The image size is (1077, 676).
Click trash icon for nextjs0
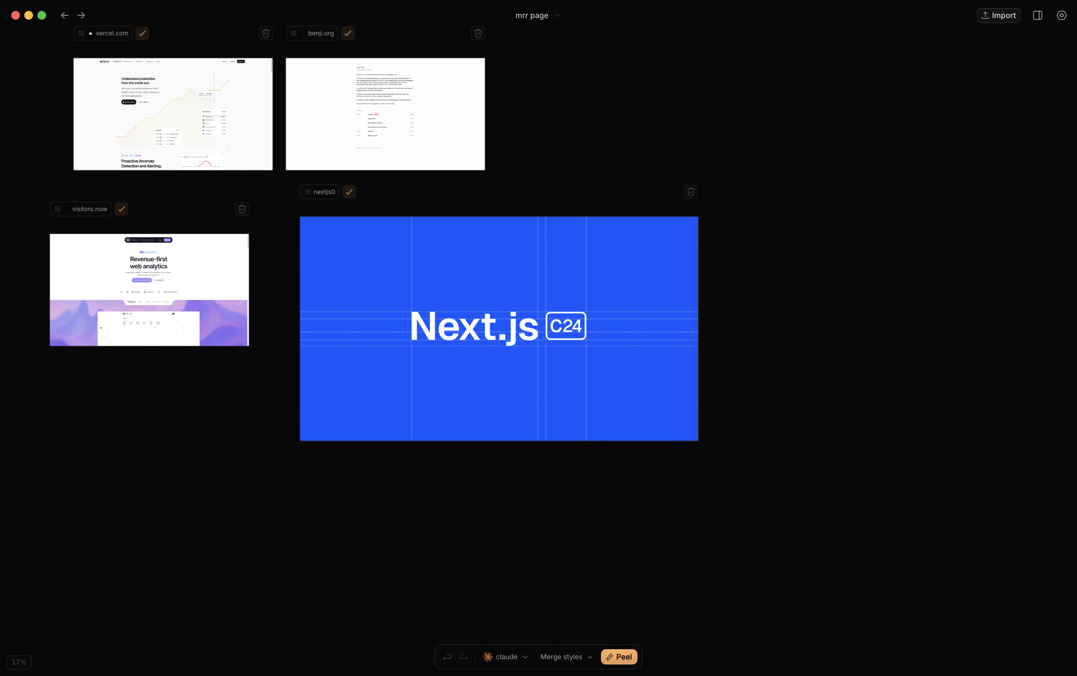point(691,192)
